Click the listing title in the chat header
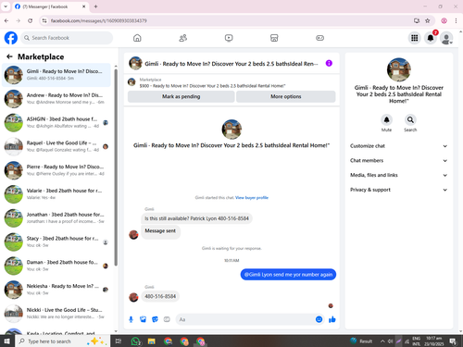Image resolution: width=463 pixels, height=347 pixels. [x=231, y=64]
